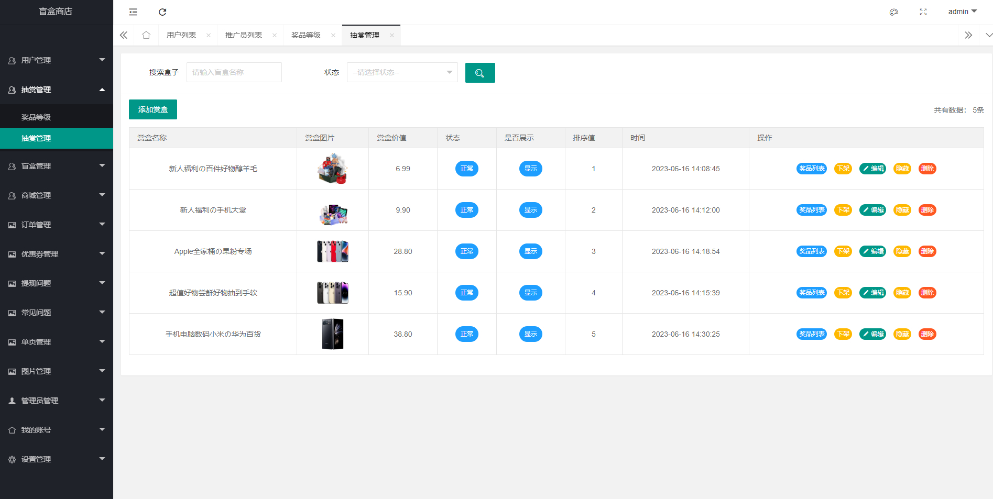The width and height of the screenshot is (993, 499).
Task: Switch to the 奖品等级 tab
Action: coord(307,35)
